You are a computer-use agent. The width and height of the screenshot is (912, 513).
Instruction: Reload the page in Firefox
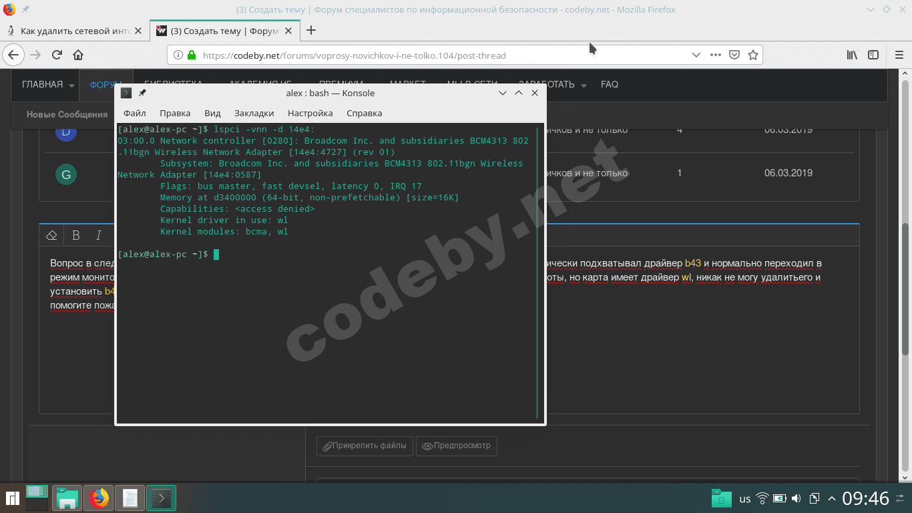coord(57,55)
